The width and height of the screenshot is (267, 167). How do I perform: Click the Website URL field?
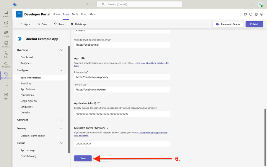pyautogui.click(x=122, y=45)
